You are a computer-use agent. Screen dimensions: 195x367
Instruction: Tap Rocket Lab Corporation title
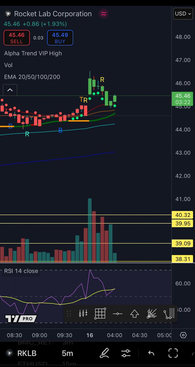pyautogui.click(x=53, y=14)
